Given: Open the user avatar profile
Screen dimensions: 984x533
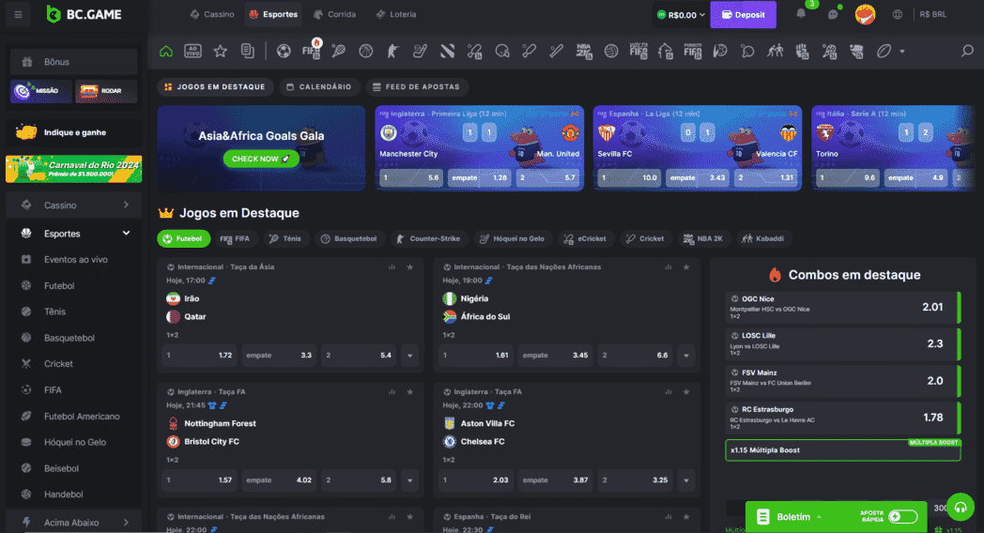Looking at the screenshot, I should [x=865, y=14].
